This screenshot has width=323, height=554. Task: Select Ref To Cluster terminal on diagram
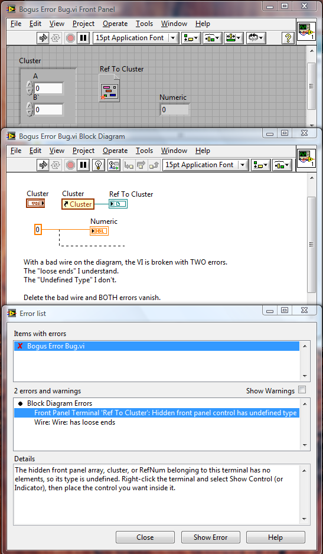118,204
